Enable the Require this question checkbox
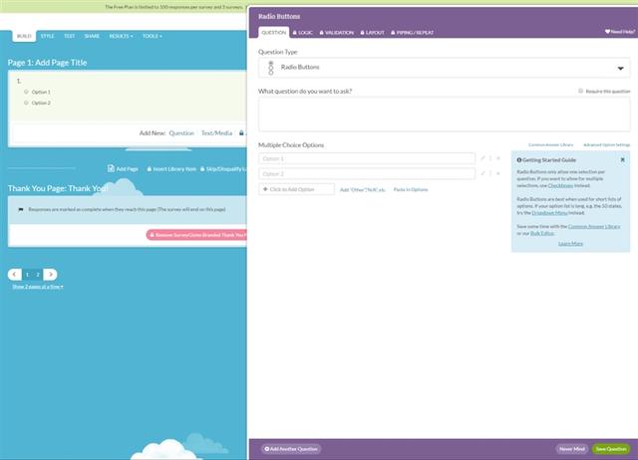 click(581, 91)
